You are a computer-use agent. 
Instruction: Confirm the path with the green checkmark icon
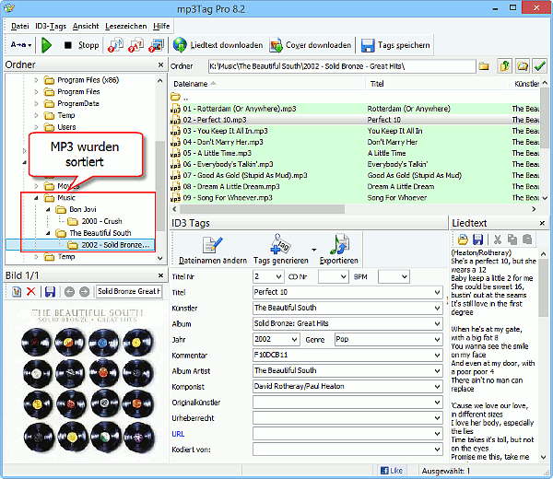click(x=540, y=66)
